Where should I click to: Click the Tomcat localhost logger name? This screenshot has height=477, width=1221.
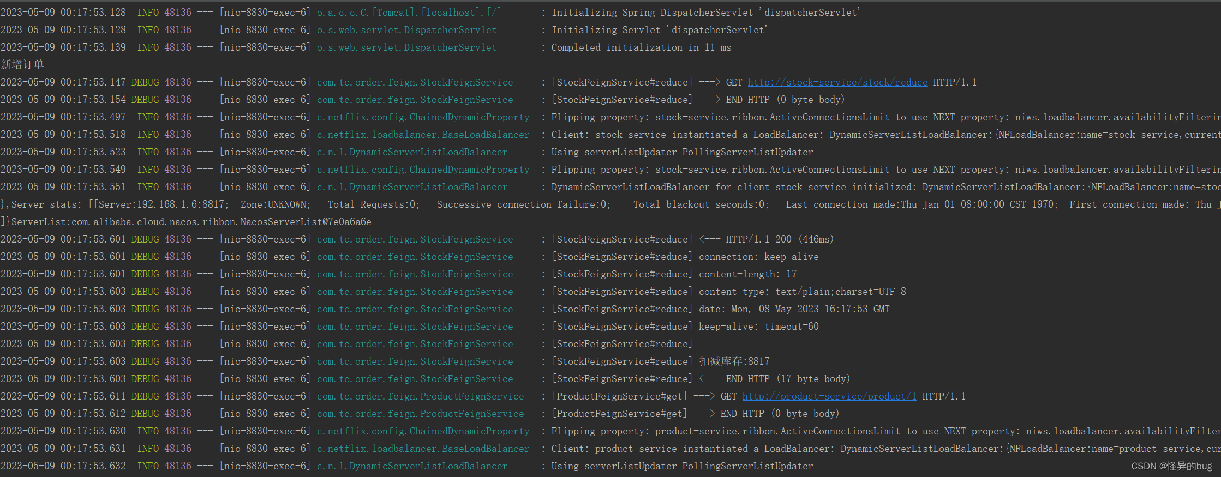409,13
